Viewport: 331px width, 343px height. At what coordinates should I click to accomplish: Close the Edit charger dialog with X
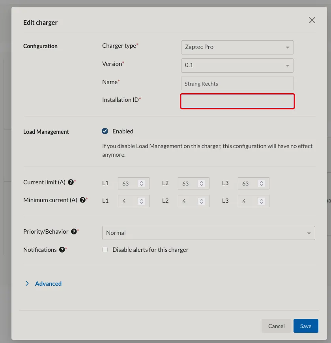tap(312, 20)
